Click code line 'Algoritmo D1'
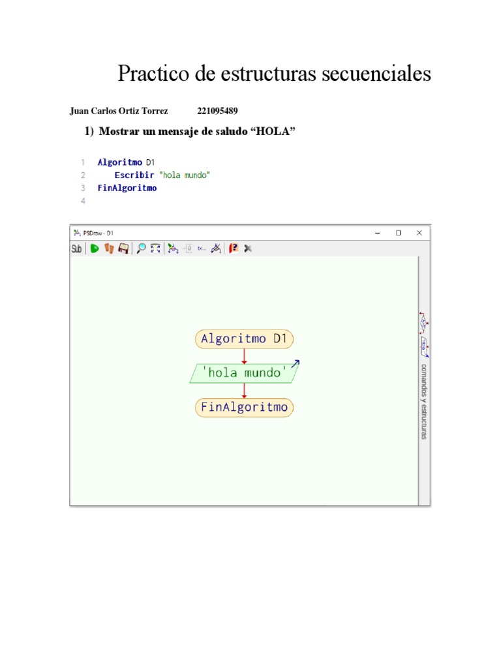501x668 pixels. [126, 162]
